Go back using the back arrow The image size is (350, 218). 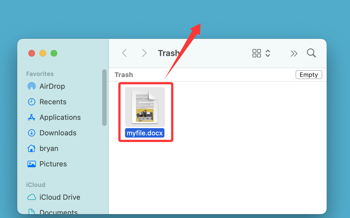point(124,53)
